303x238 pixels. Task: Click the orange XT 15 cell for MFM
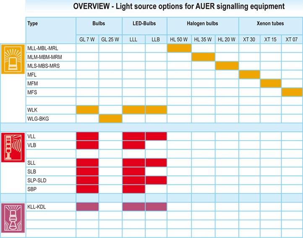[271, 83]
